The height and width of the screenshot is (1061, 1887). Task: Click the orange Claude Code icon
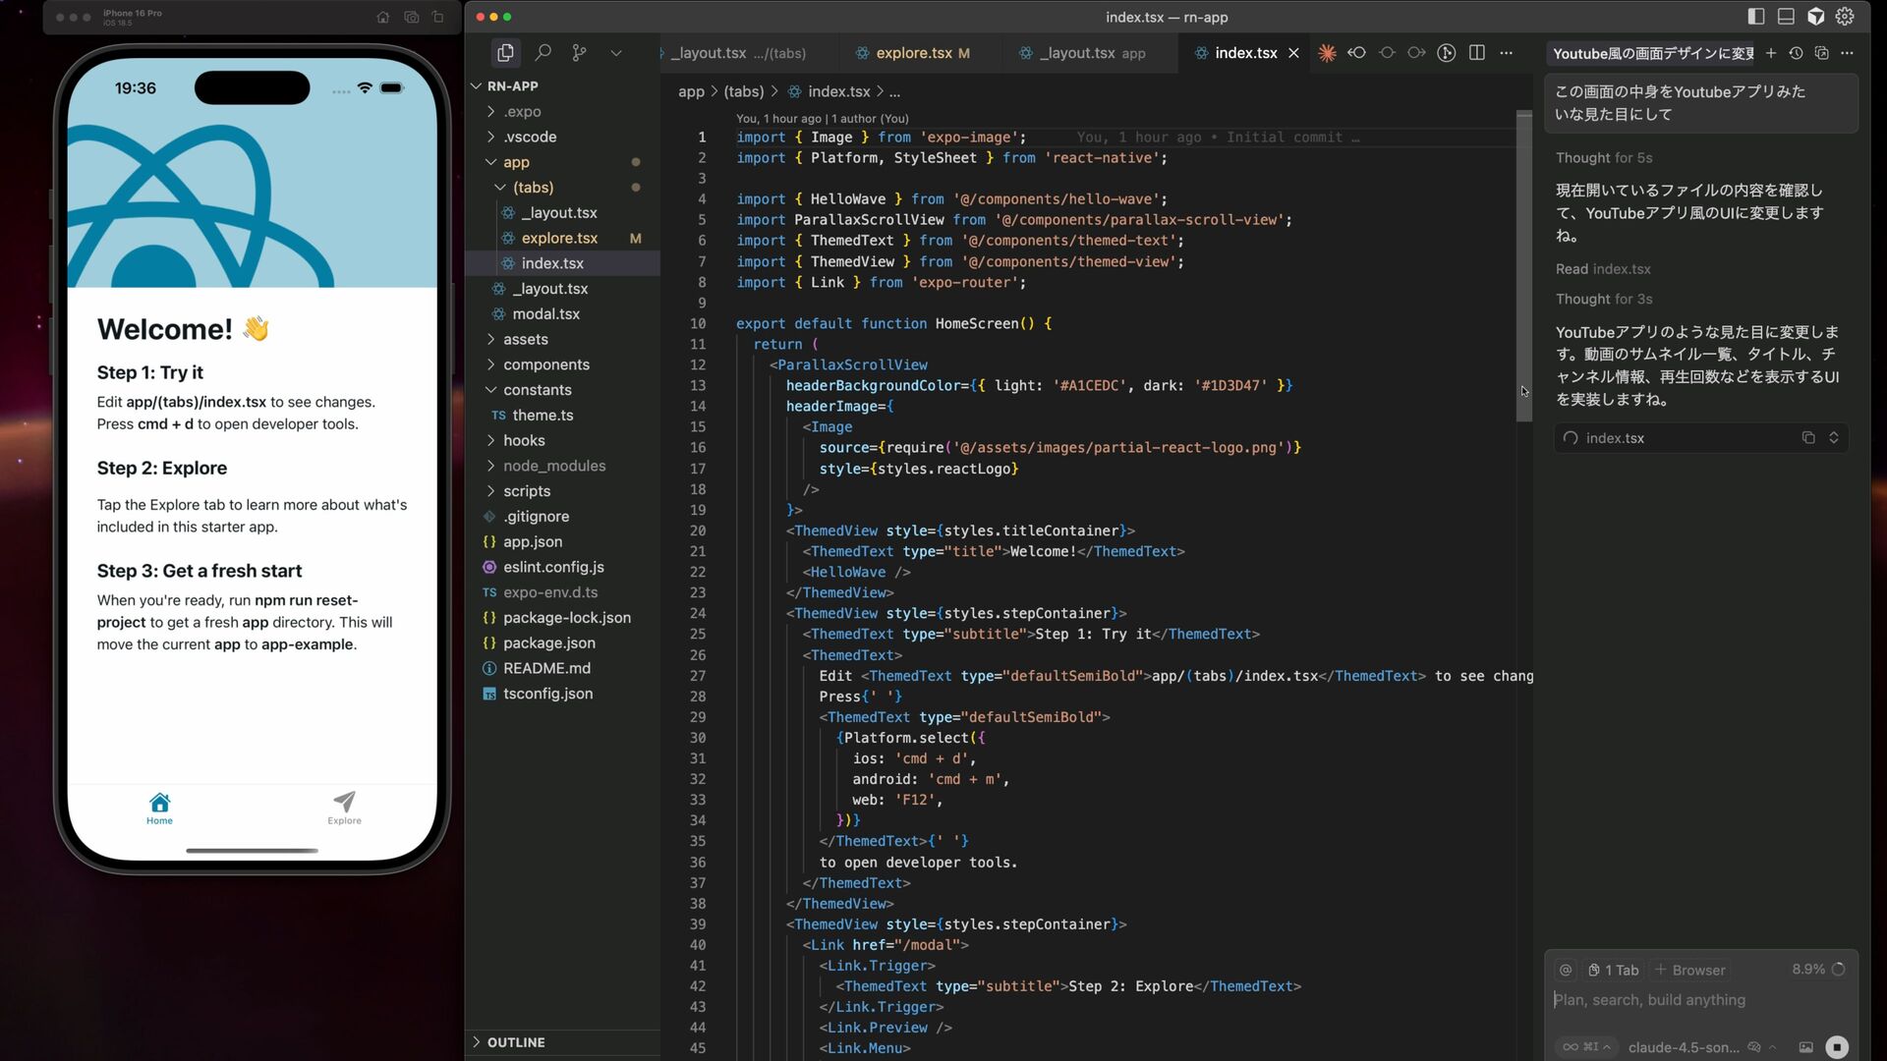(x=1327, y=53)
